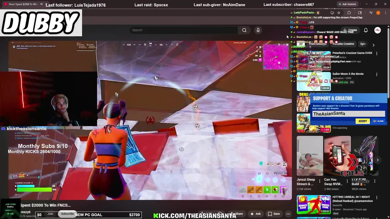Select the Fortnite Creative filter chip
The image size is (390, 219).
[x=343, y=44]
